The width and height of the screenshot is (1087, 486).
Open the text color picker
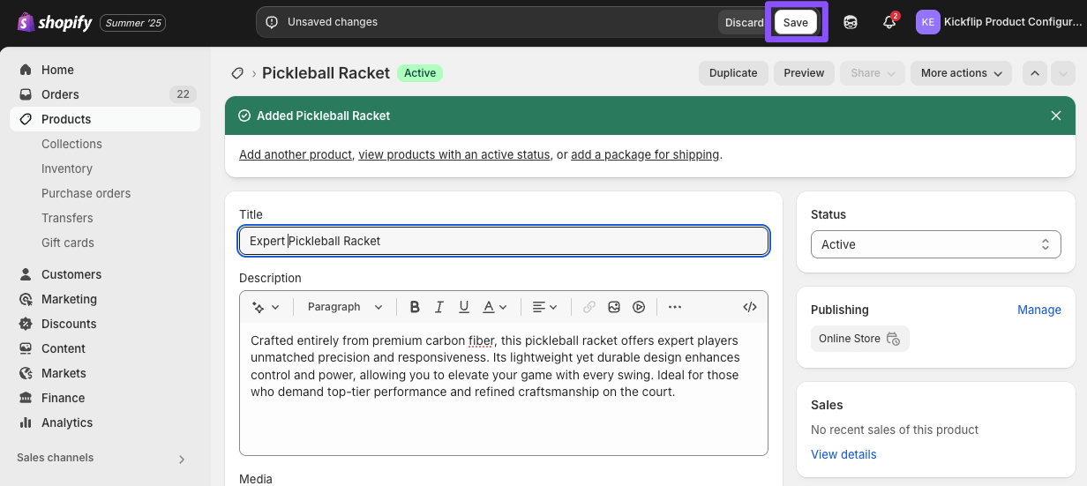pyautogui.click(x=495, y=307)
